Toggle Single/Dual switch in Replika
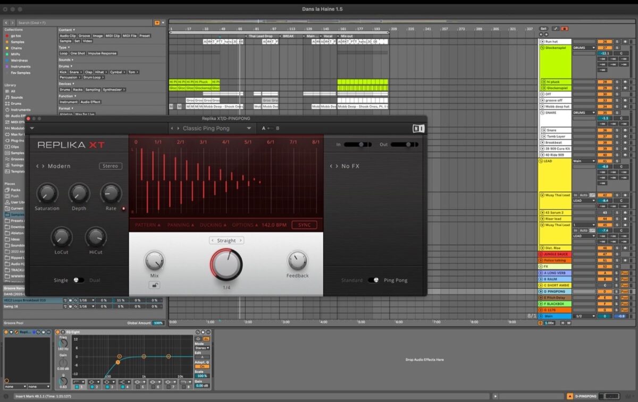Image resolution: width=638 pixels, height=402 pixels. coord(78,280)
